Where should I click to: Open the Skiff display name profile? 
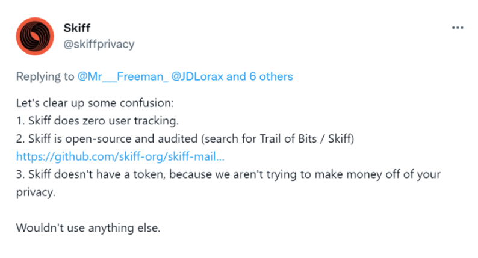(77, 28)
